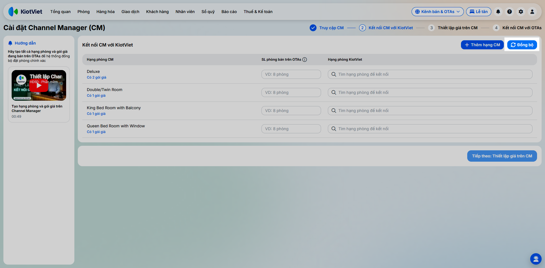Click King Bed Room with Balcony quantity input
545x268 pixels.
291,111
